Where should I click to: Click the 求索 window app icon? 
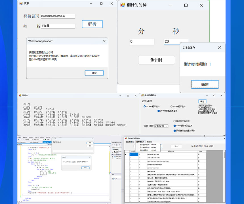coord(20,3)
